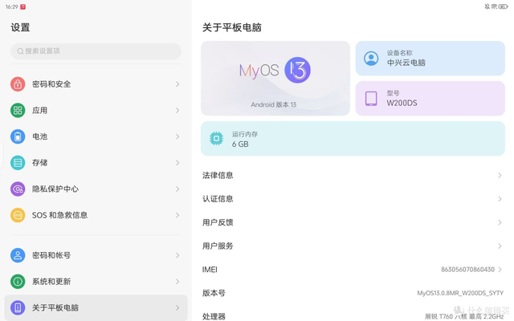Tap the red notification icon in status bar
This screenshot has height=321, width=514.
pos(23,6)
